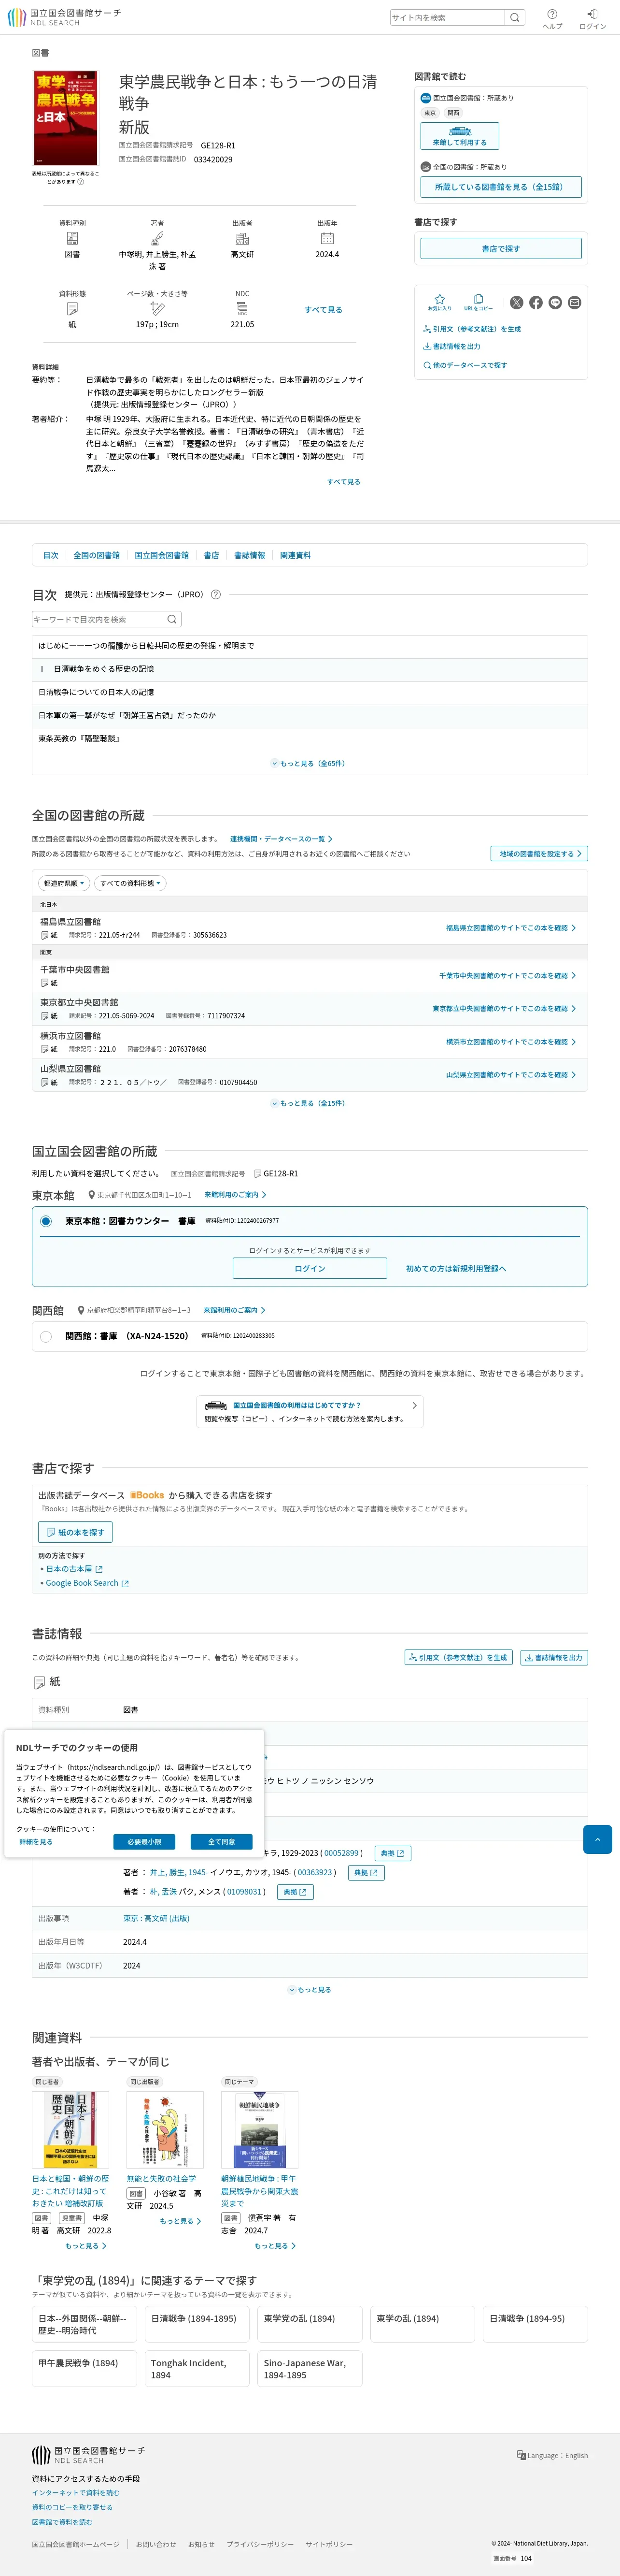Expand もっと見る（全15件） library holdings

coord(310,1103)
